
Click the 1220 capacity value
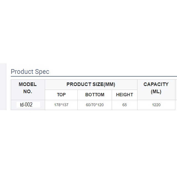pos(156,105)
